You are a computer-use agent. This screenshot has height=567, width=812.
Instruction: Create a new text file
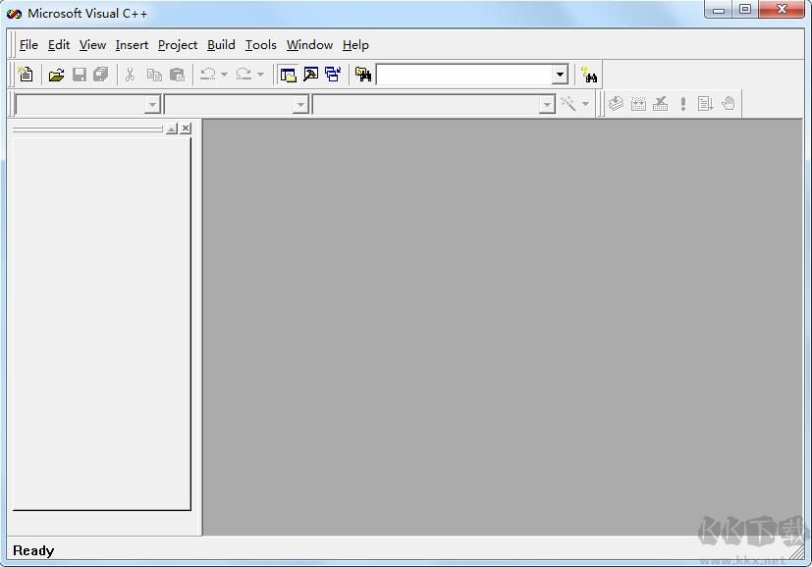tap(26, 74)
